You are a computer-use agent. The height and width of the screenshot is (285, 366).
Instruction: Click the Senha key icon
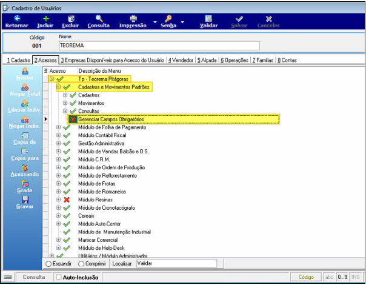click(168, 18)
